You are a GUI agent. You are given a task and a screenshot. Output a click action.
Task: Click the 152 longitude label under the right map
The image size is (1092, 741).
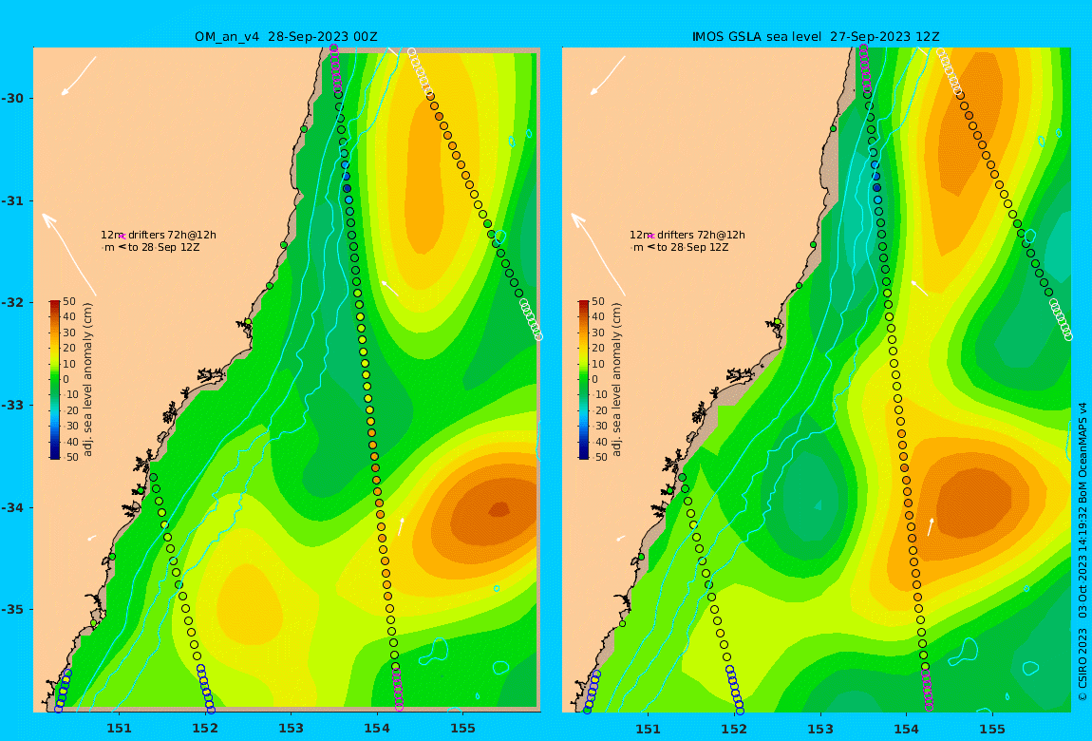pyautogui.click(x=734, y=729)
